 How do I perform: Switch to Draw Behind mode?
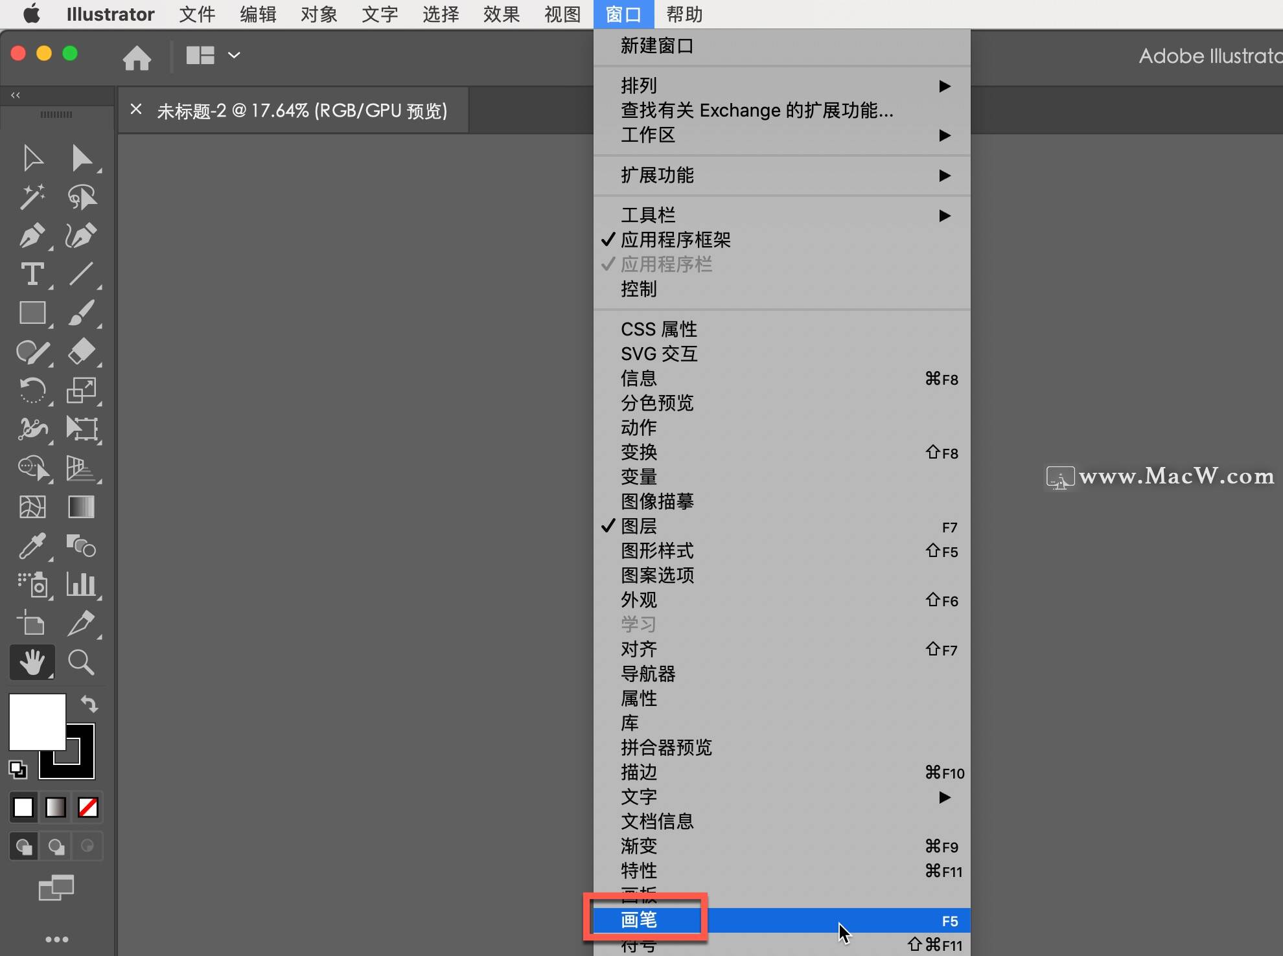pos(56,847)
